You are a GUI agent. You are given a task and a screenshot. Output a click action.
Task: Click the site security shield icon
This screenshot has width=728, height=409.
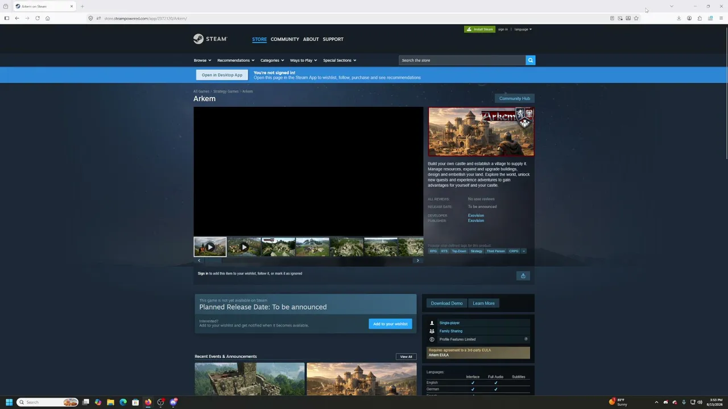point(90,18)
